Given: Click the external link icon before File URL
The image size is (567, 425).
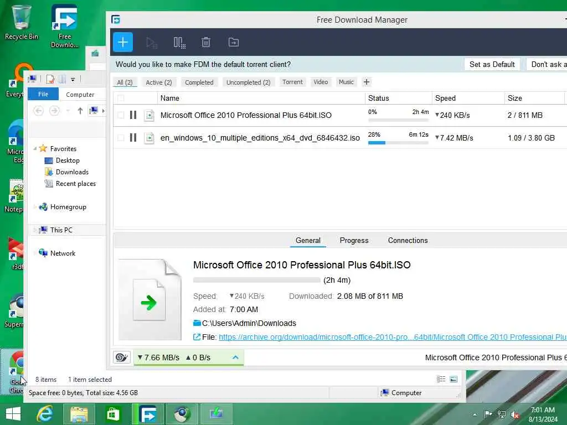Looking at the screenshot, I should tap(197, 337).
